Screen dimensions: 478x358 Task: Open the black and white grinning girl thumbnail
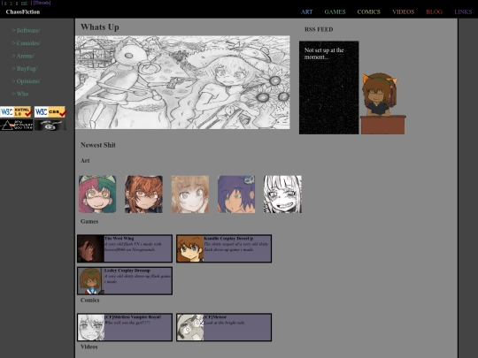pyautogui.click(x=282, y=194)
